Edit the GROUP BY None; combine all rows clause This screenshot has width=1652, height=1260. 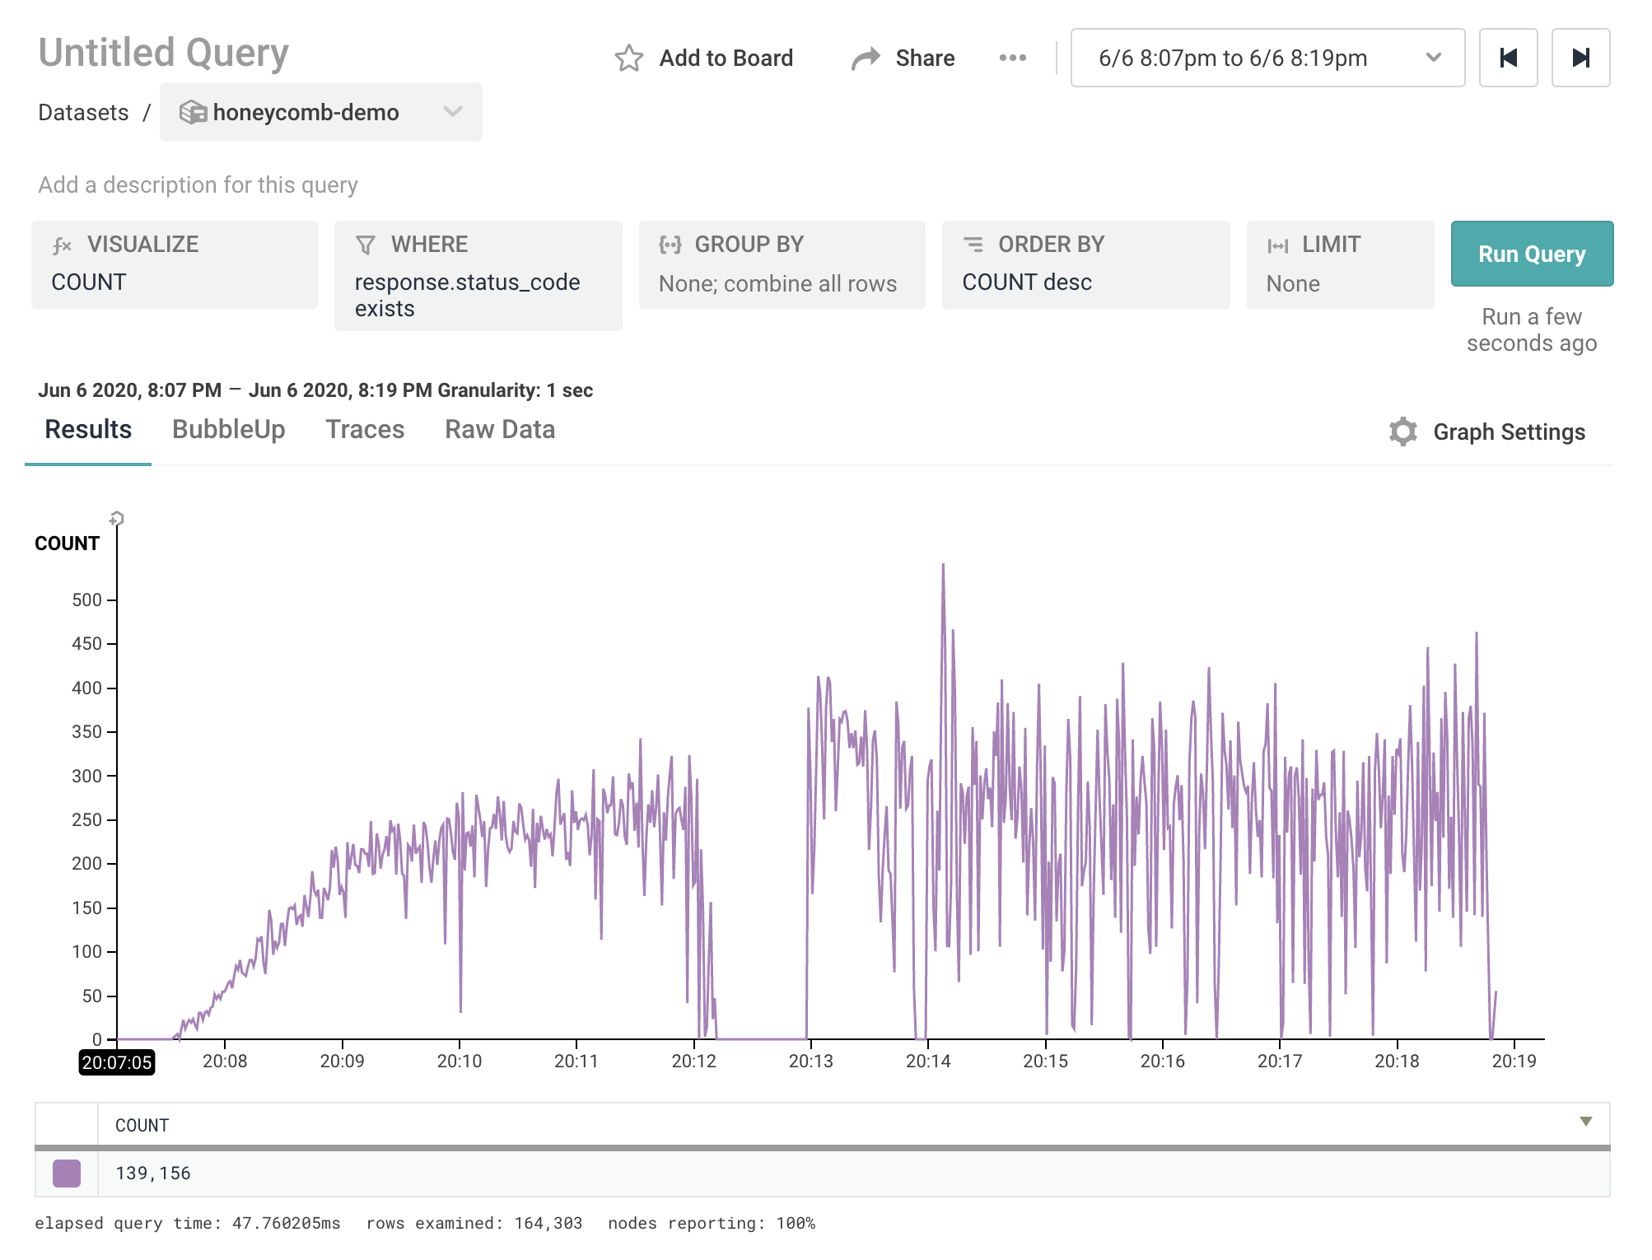[x=782, y=265]
